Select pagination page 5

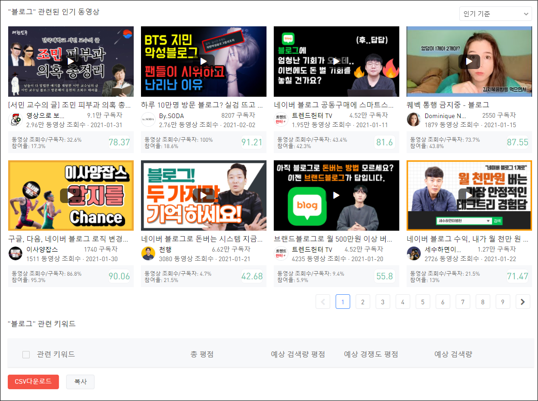click(x=423, y=302)
